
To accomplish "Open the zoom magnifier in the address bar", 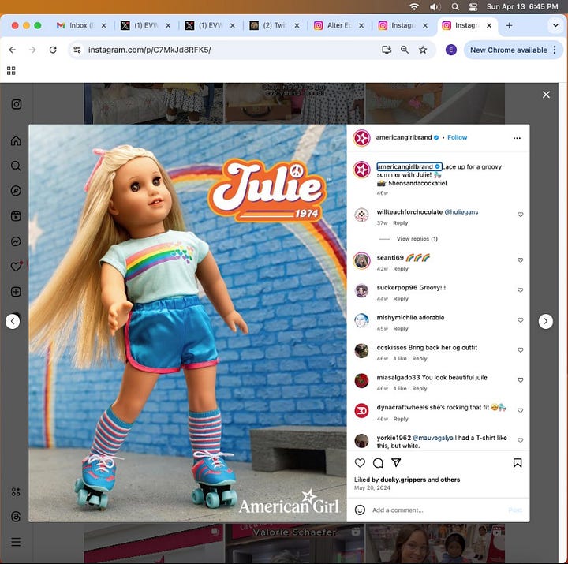I will (405, 50).
